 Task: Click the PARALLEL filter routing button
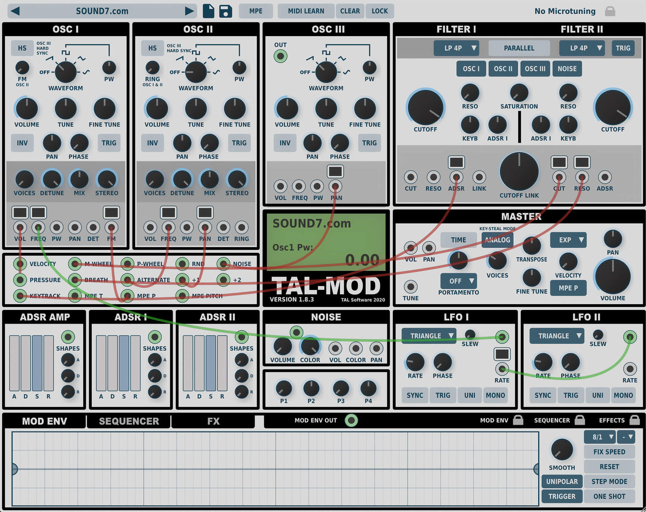(x=519, y=48)
